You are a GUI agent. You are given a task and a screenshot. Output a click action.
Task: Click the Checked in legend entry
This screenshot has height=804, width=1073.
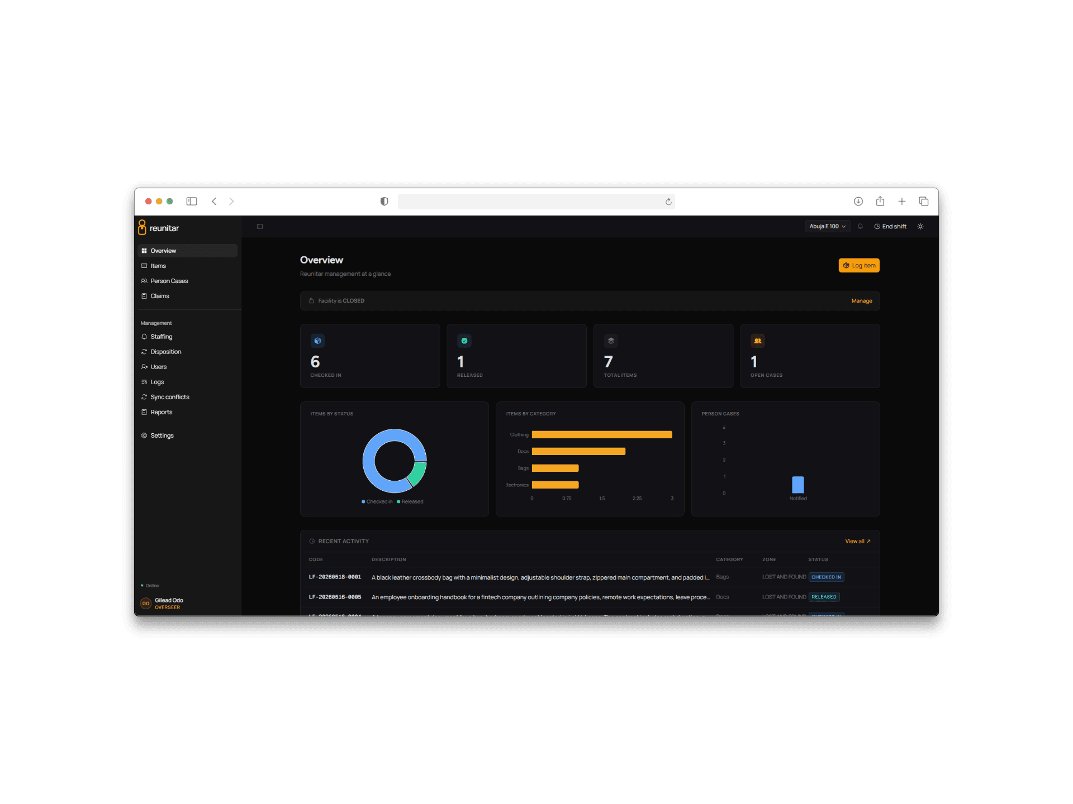tap(377, 501)
